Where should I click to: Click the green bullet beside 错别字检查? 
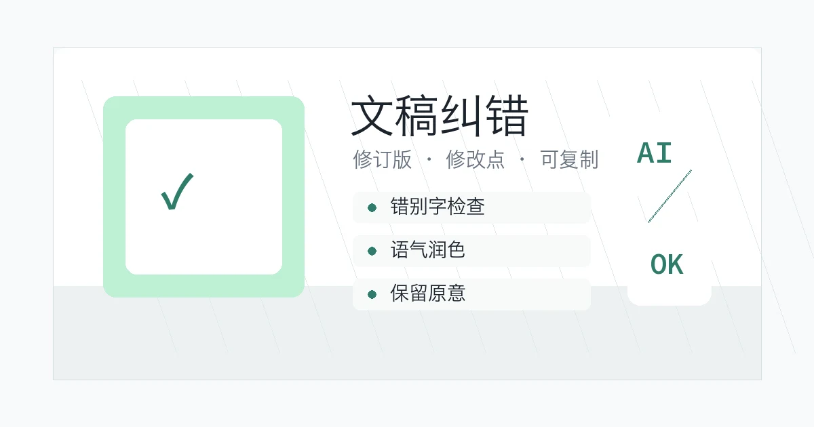[x=372, y=207]
